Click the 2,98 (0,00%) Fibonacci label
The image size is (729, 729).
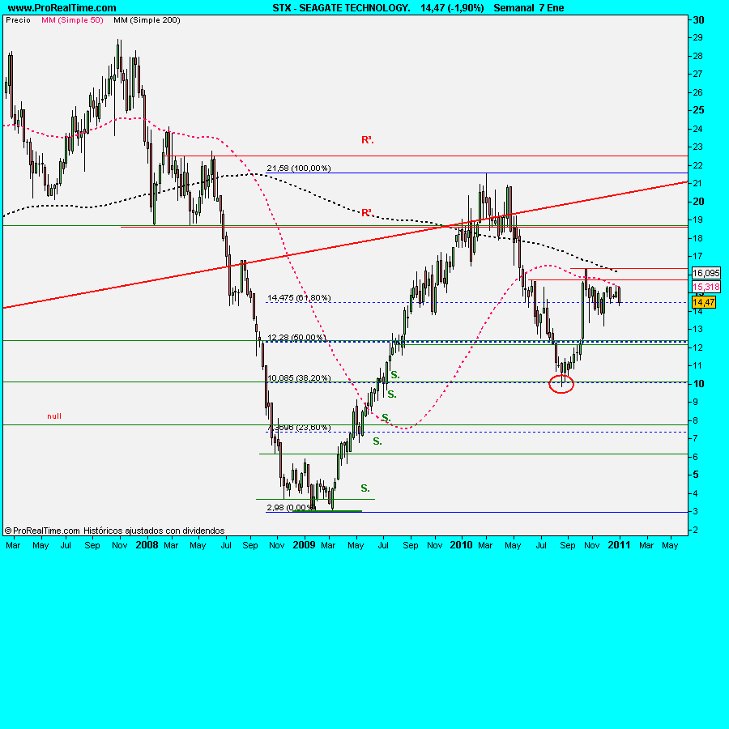tap(291, 507)
